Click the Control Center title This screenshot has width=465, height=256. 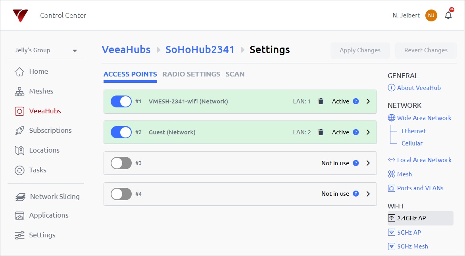pos(63,15)
